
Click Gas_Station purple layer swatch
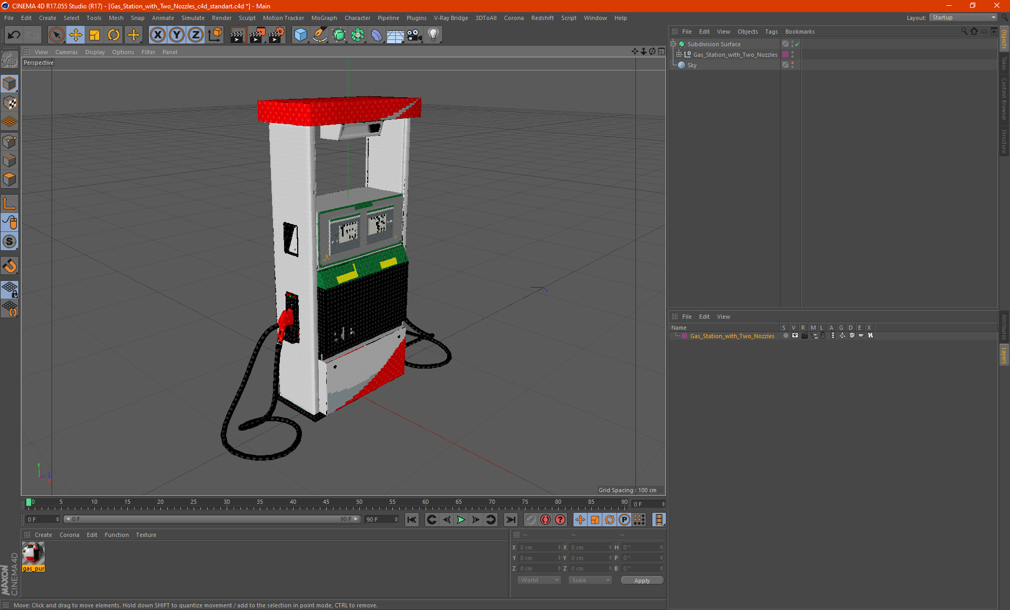(785, 54)
